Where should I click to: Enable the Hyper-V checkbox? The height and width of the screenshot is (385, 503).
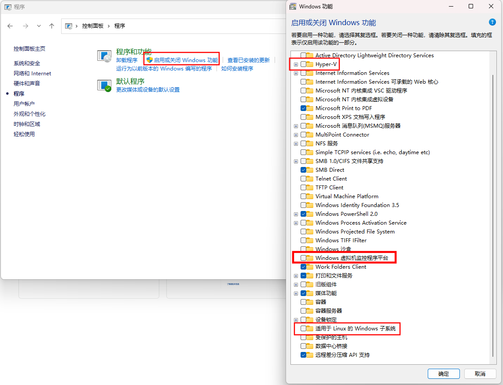[x=304, y=64]
